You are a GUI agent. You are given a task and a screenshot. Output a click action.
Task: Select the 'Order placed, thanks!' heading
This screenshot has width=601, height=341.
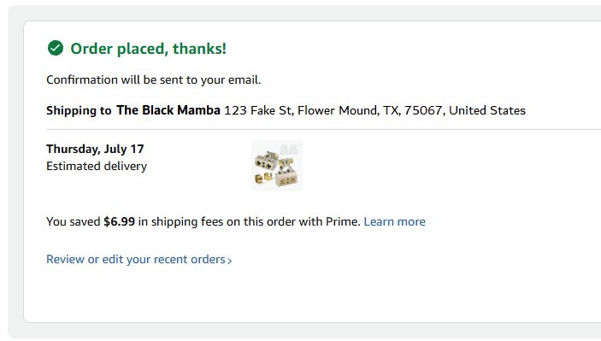point(149,49)
